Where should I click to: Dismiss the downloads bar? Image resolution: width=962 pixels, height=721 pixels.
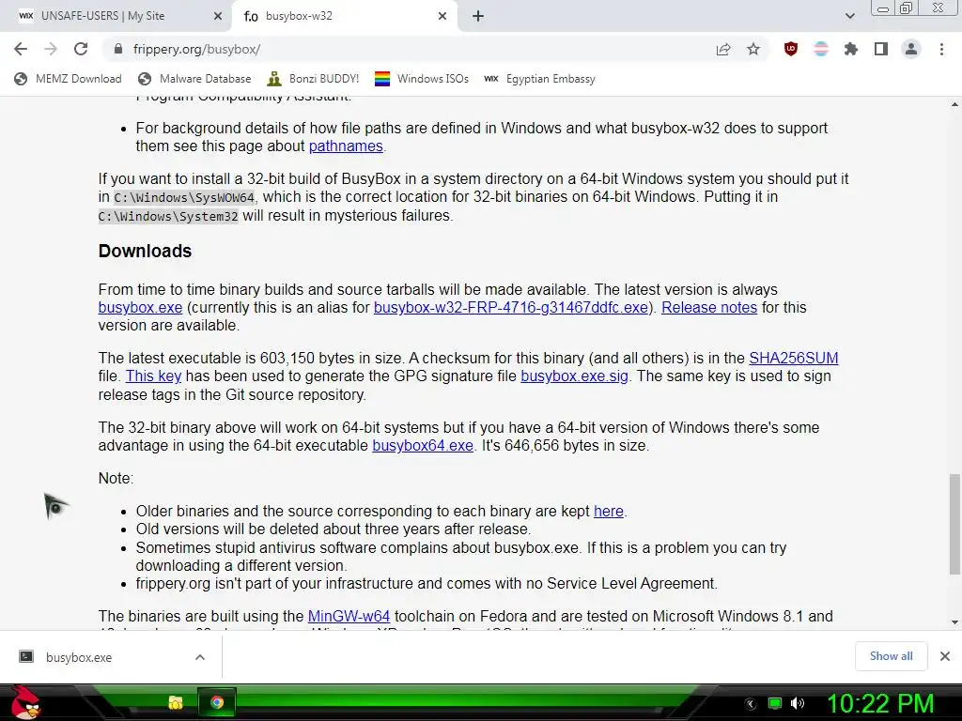pyautogui.click(x=945, y=656)
